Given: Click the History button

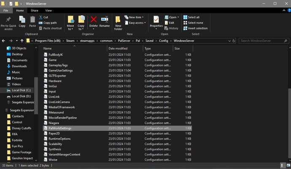Looking at the screenshot, I should (x=171, y=28).
